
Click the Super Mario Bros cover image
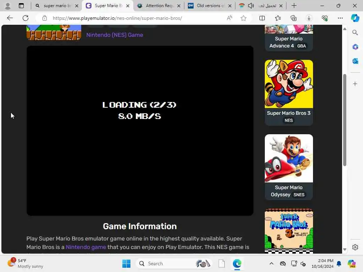coord(54,33)
